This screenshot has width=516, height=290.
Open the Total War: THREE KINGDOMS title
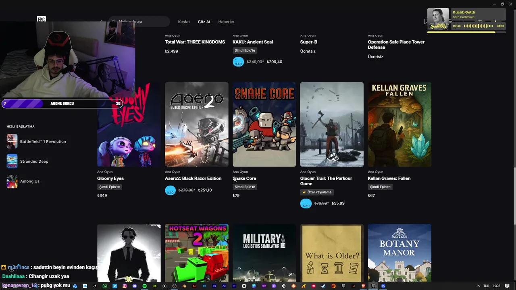195,42
